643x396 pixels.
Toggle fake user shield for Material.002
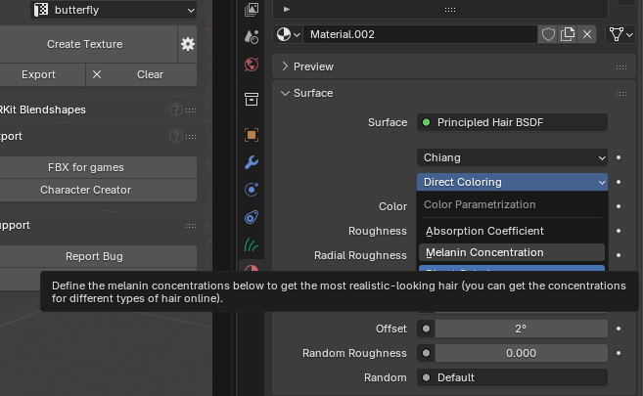pos(549,34)
